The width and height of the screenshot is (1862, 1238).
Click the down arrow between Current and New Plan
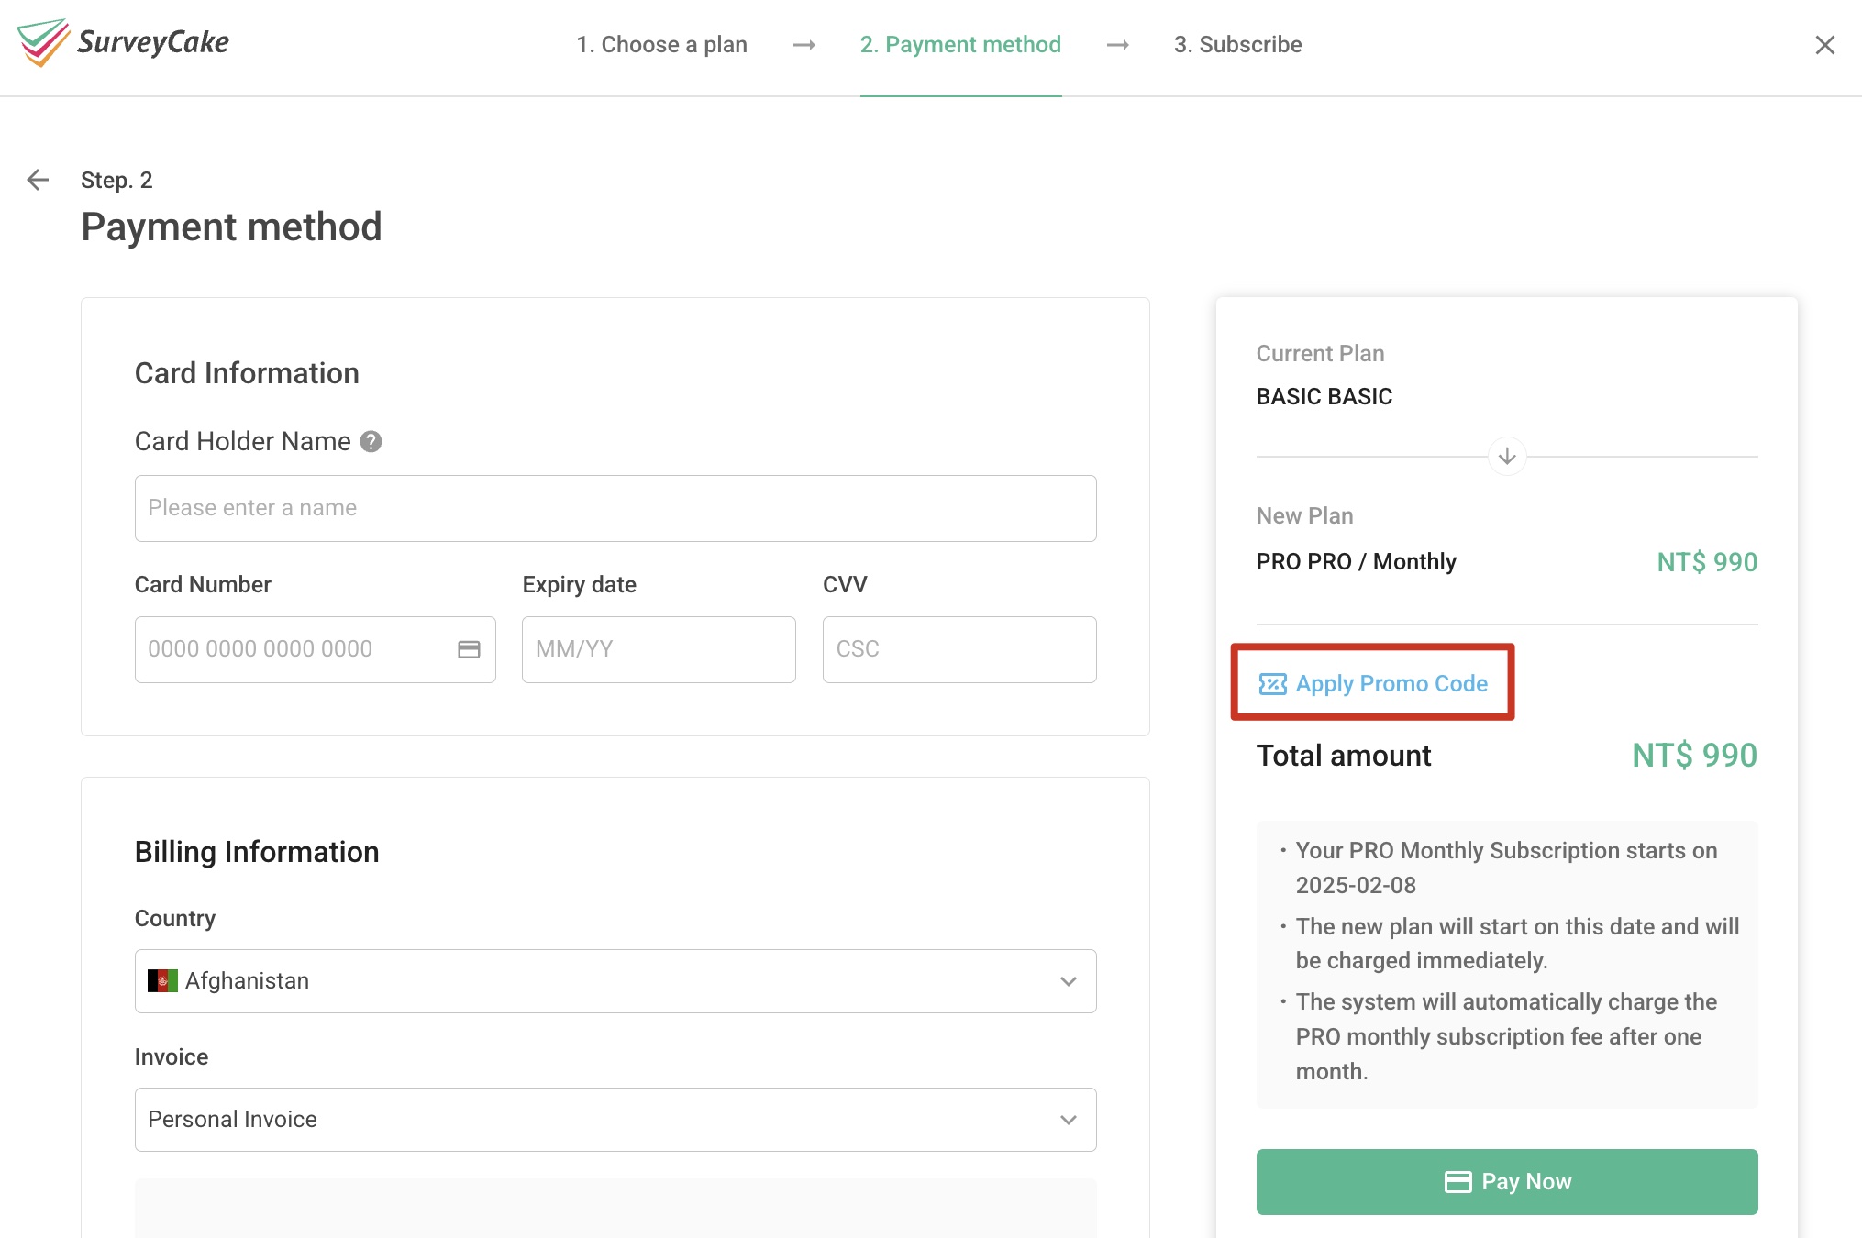pos(1506,456)
